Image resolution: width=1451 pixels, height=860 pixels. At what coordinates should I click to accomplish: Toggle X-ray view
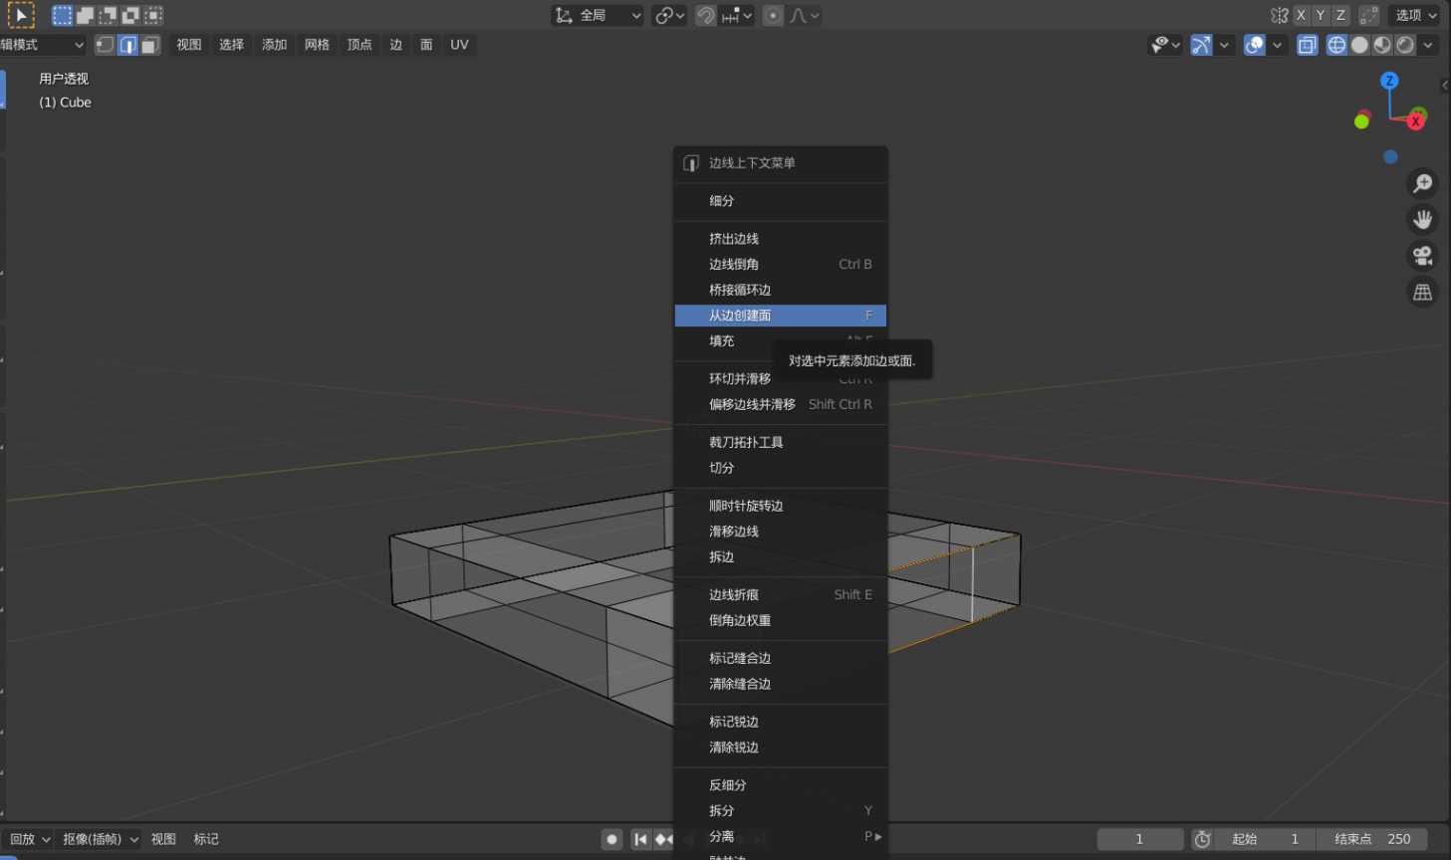(x=1308, y=45)
